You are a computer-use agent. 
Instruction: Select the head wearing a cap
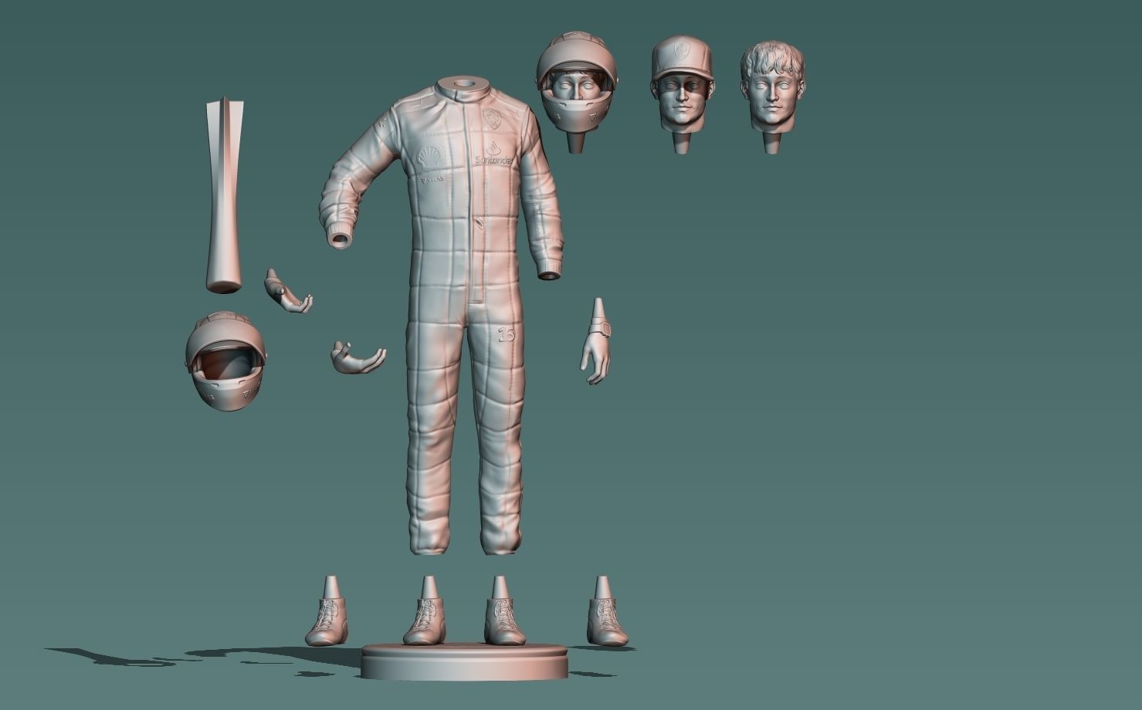(681, 93)
